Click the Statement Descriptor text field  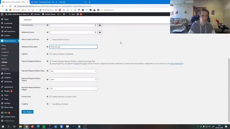coord(73,47)
